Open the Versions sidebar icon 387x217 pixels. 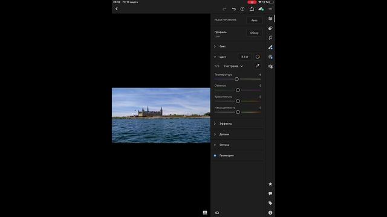[270, 66]
